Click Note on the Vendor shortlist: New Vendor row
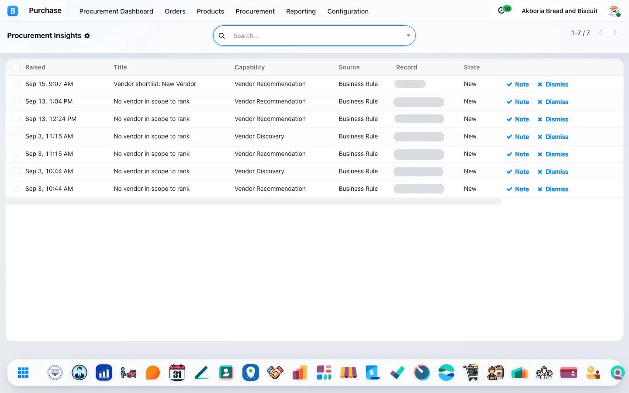This screenshot has width=629, height=393. coord(518,84)
